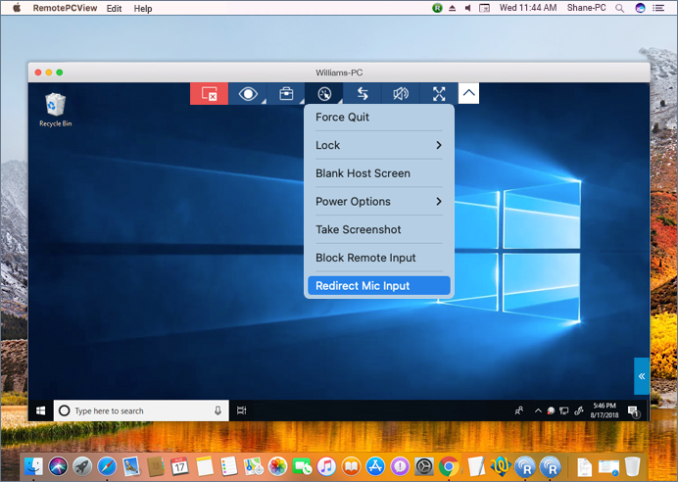Toggle full screen with expand arrows icon
Viewport: 678px width, 482px height.
coord(439,94)
